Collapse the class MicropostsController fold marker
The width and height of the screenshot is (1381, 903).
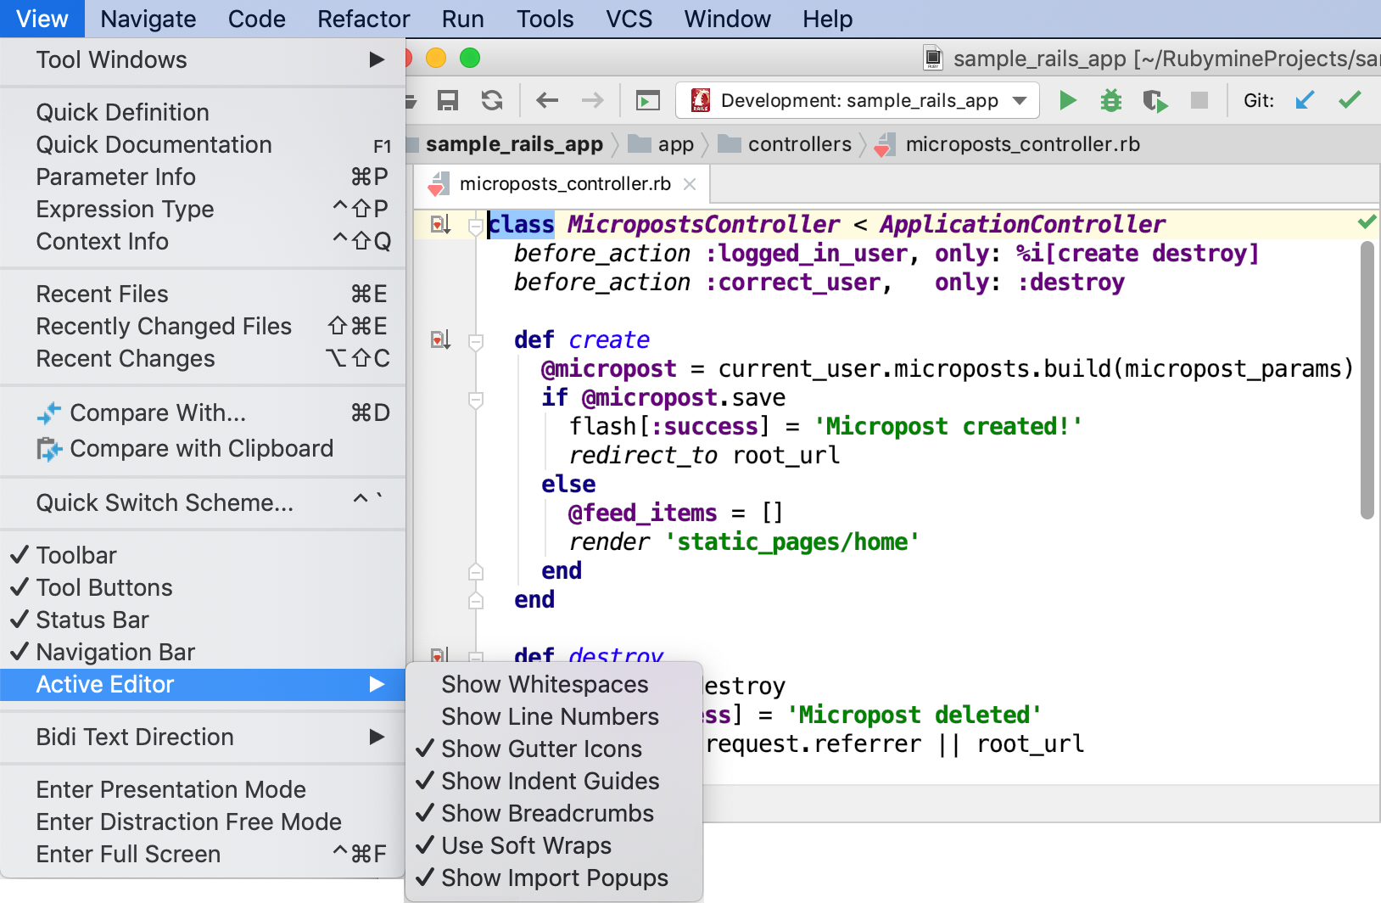tap(476, 226)
